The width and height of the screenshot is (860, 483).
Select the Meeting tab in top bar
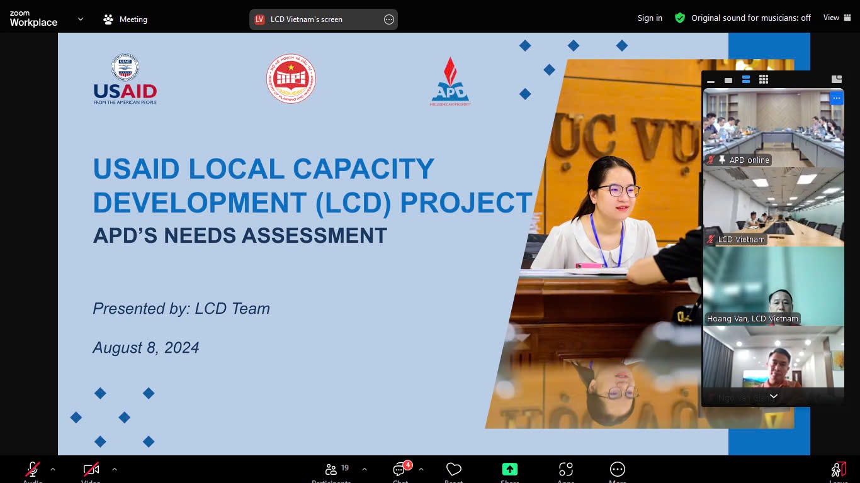point(125,19)
